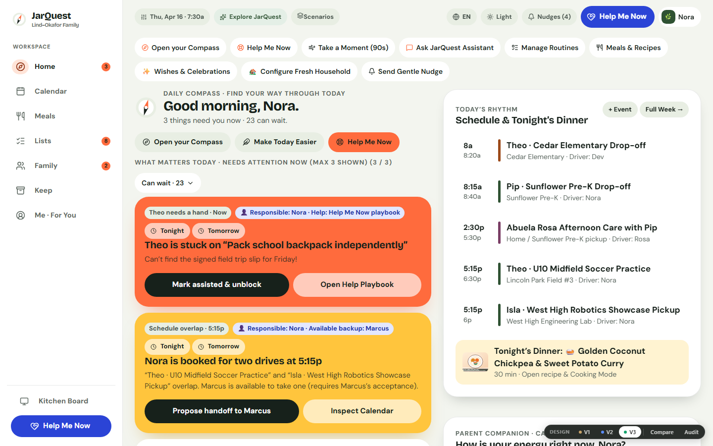Open the Nudges (4) bell notifications
The width and height of the screenshot is (713, 446).
click(x=550, y=17)
